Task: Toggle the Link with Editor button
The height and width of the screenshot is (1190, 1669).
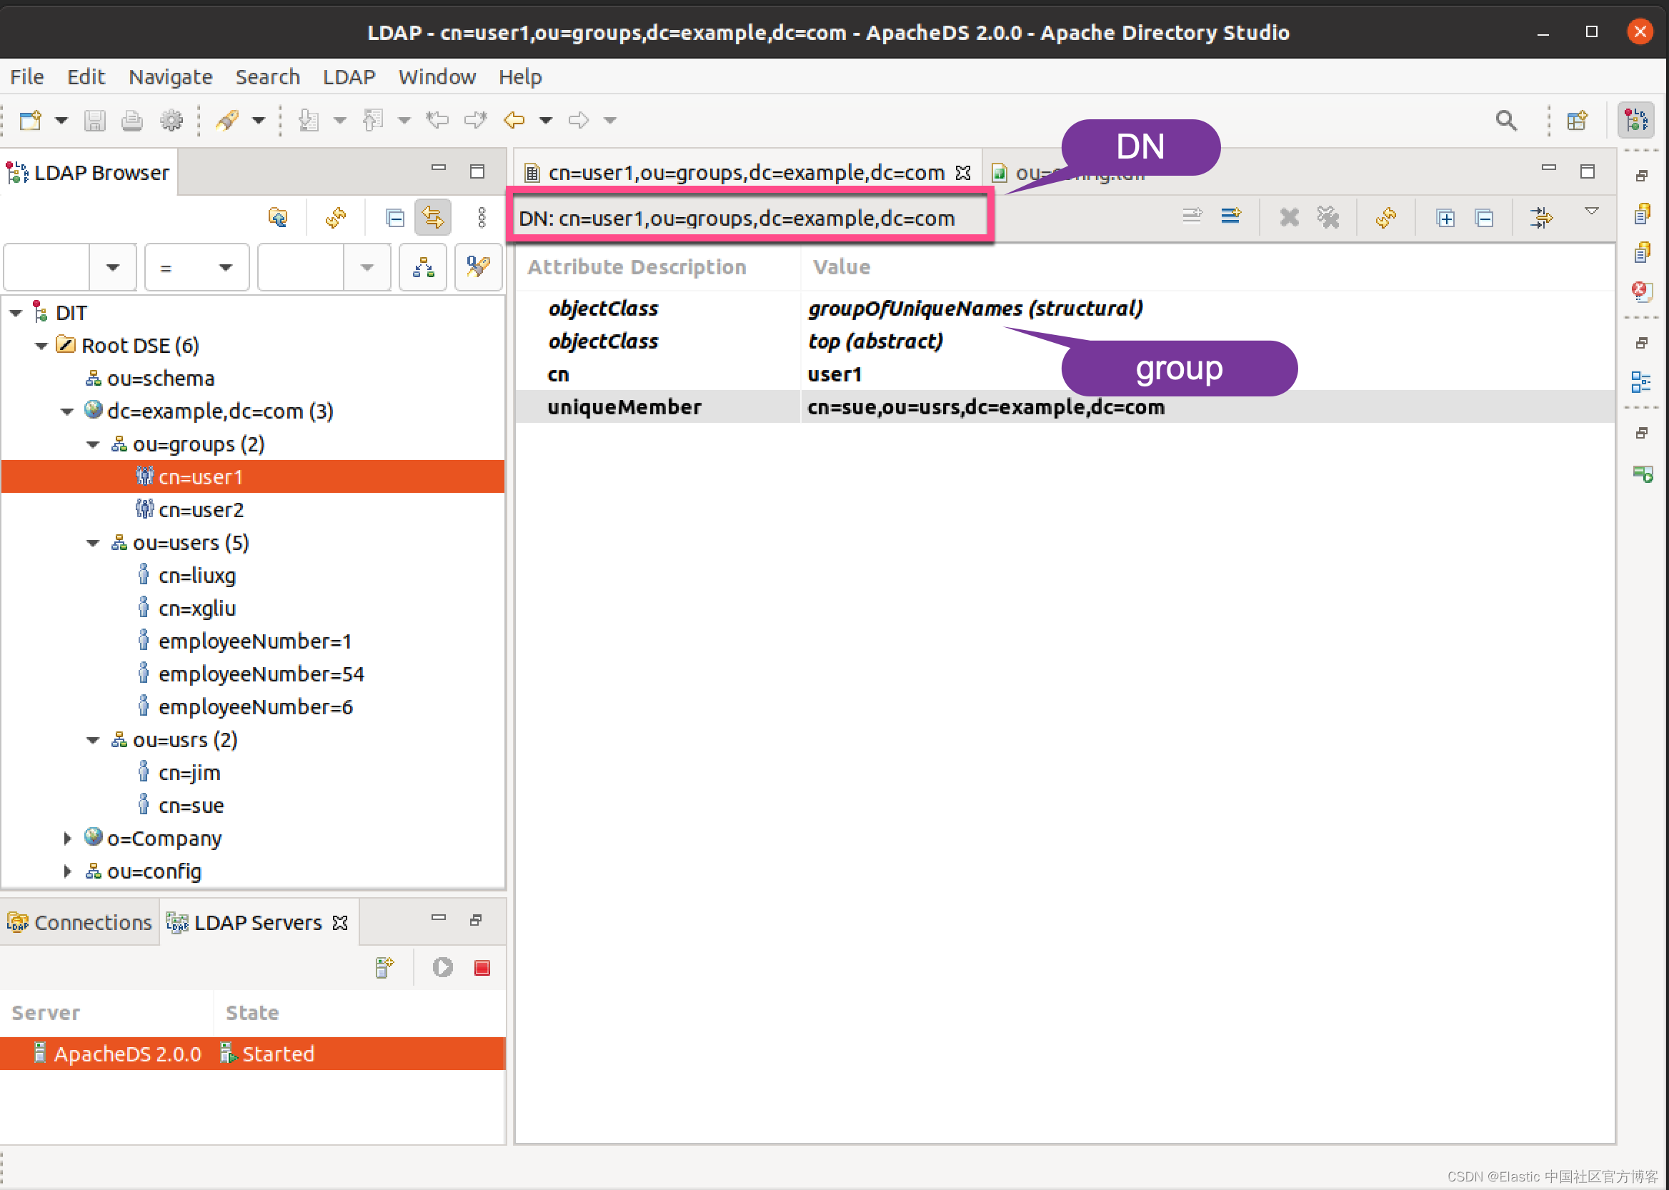Action: (432, 218)
